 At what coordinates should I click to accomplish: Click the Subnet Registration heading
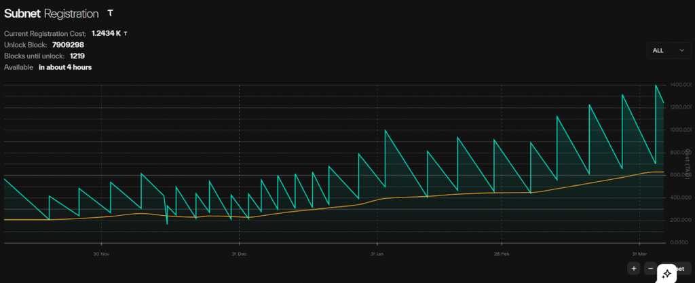tap(51, 14)
